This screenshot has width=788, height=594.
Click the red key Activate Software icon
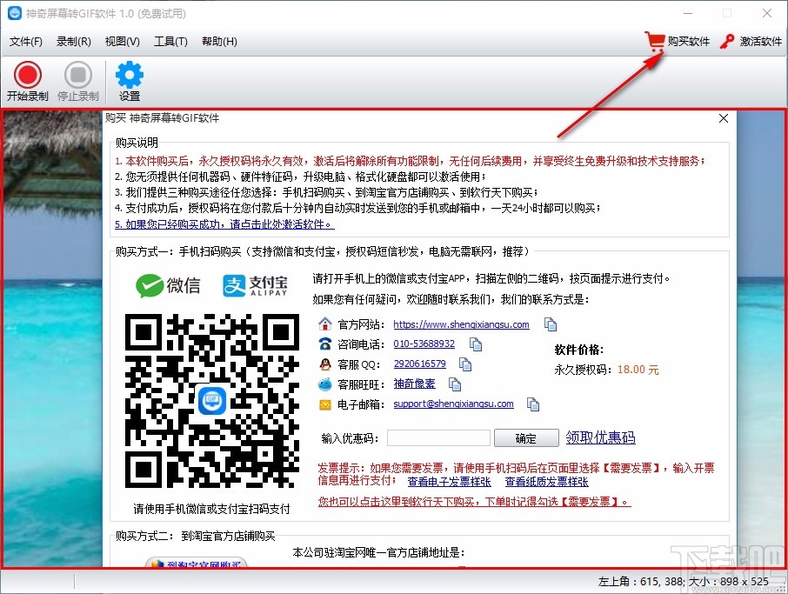click(x=727, y=41)
